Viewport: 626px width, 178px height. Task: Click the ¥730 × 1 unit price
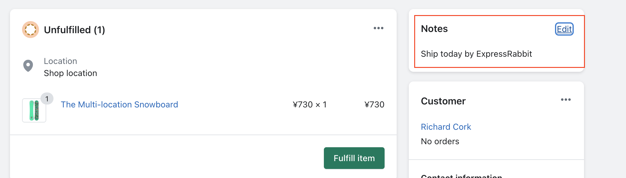point(310,104)
